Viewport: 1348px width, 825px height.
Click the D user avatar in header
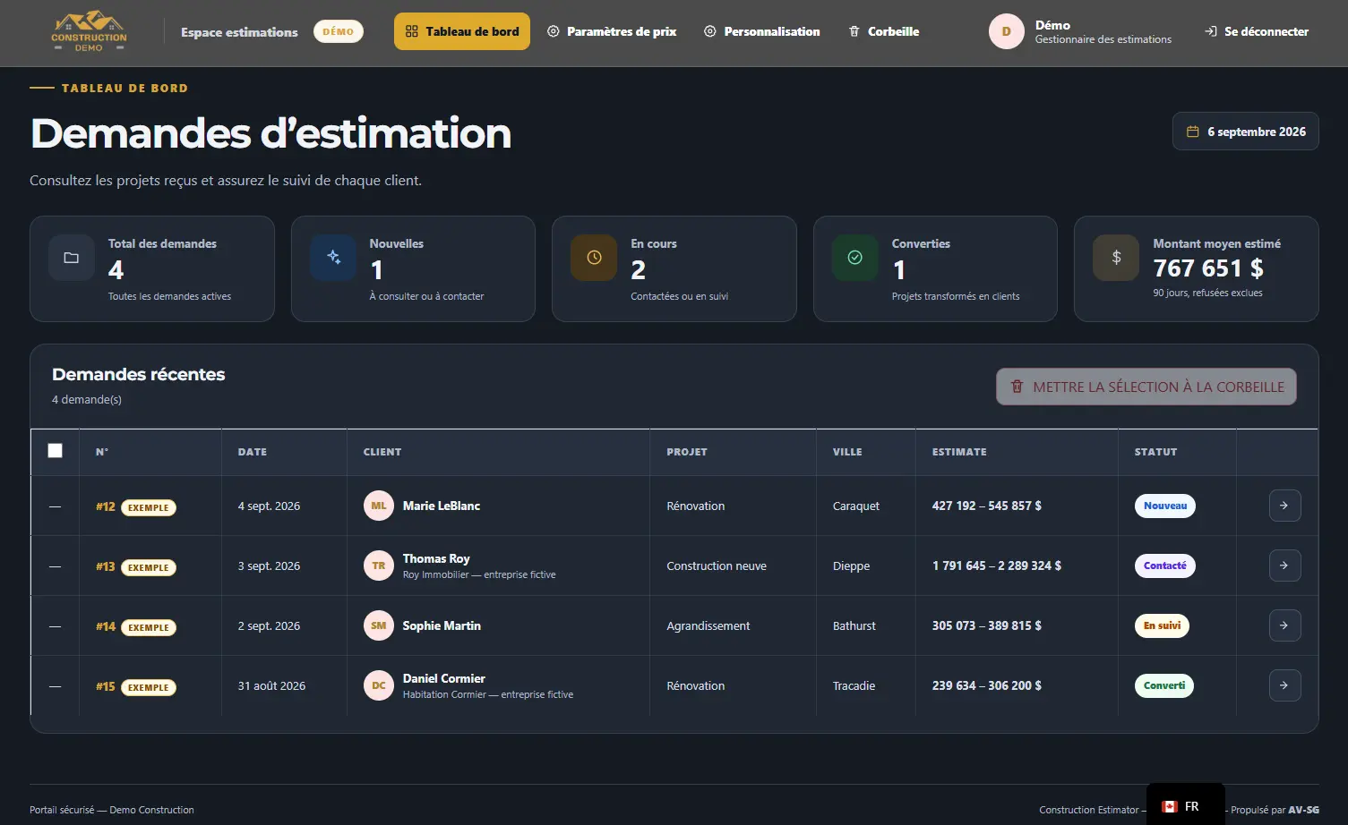(x=1006, y=31)
